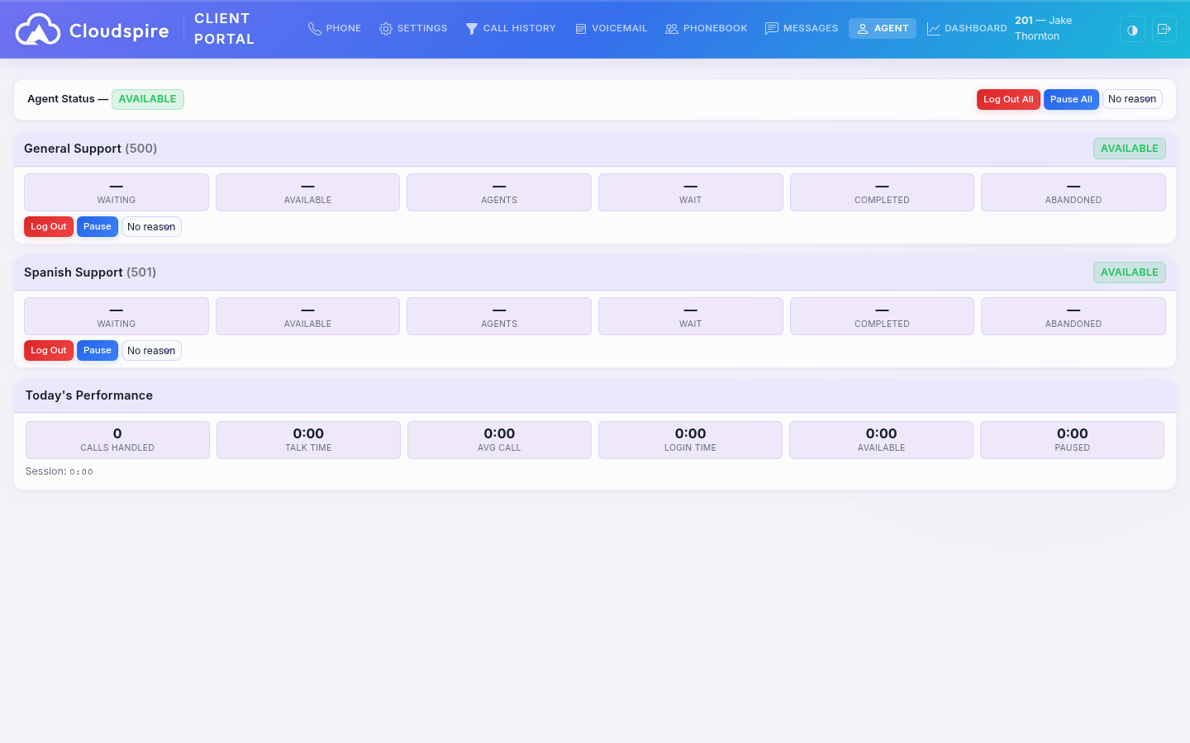1190x743 pixels.
Task: Pause the Spanish Support queue
Action: pos(98,350)
